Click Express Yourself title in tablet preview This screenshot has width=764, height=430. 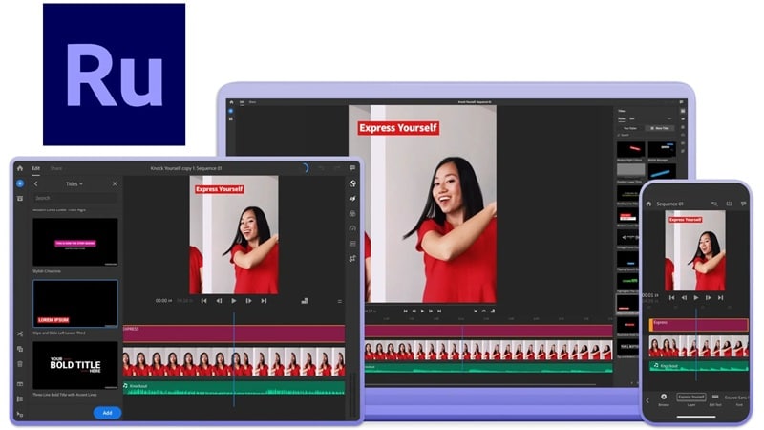pos(220,189)
